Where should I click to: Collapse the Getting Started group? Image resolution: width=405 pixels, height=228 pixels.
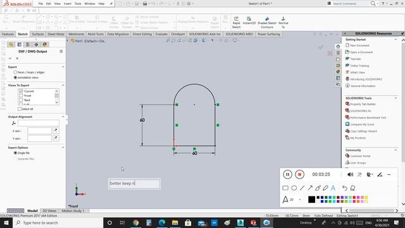click(396, 39)
